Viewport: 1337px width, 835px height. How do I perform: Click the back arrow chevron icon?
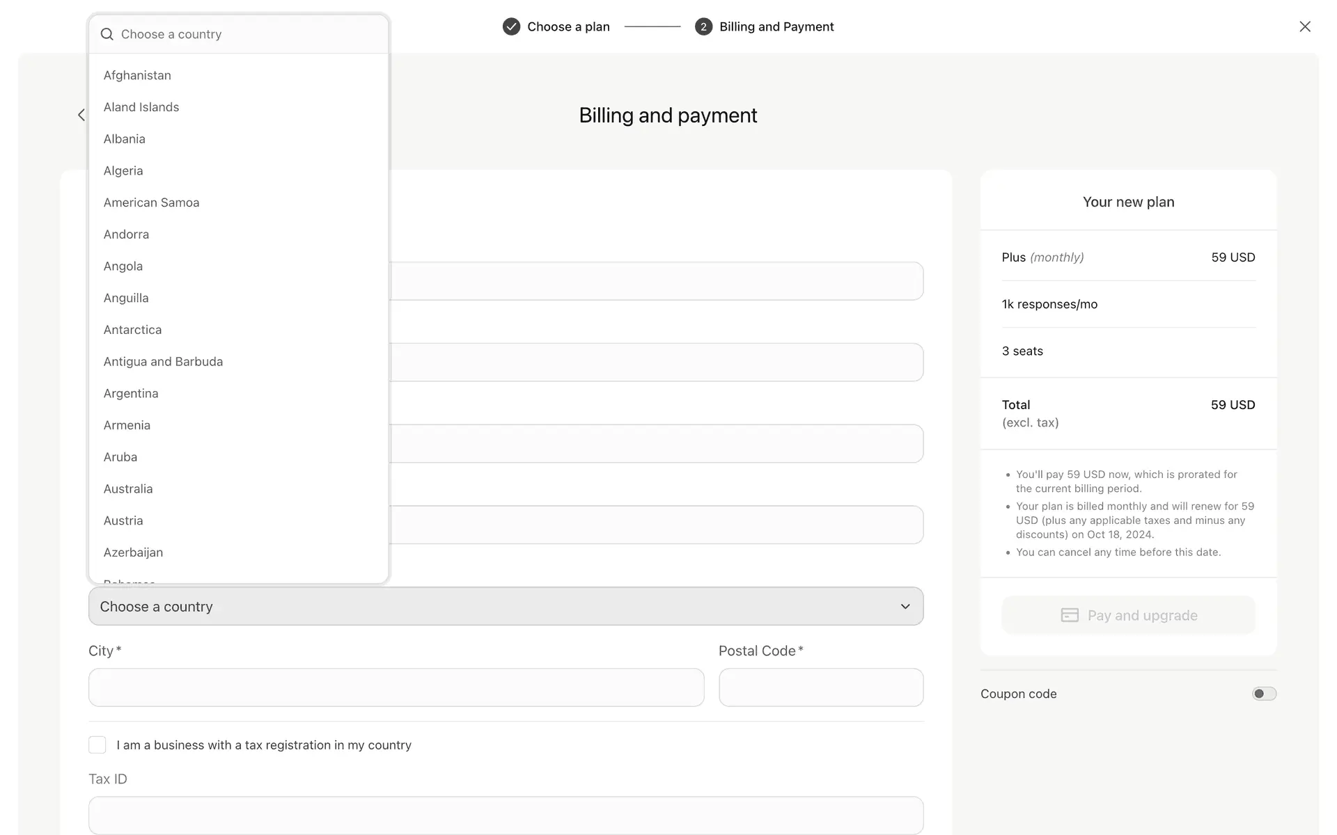(x=81, y=115)
